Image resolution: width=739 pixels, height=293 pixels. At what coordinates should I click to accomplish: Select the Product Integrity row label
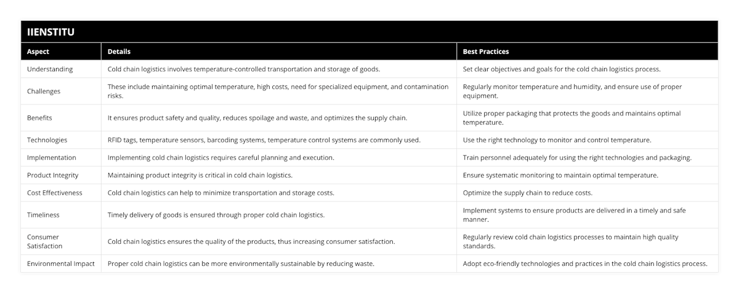53,175
